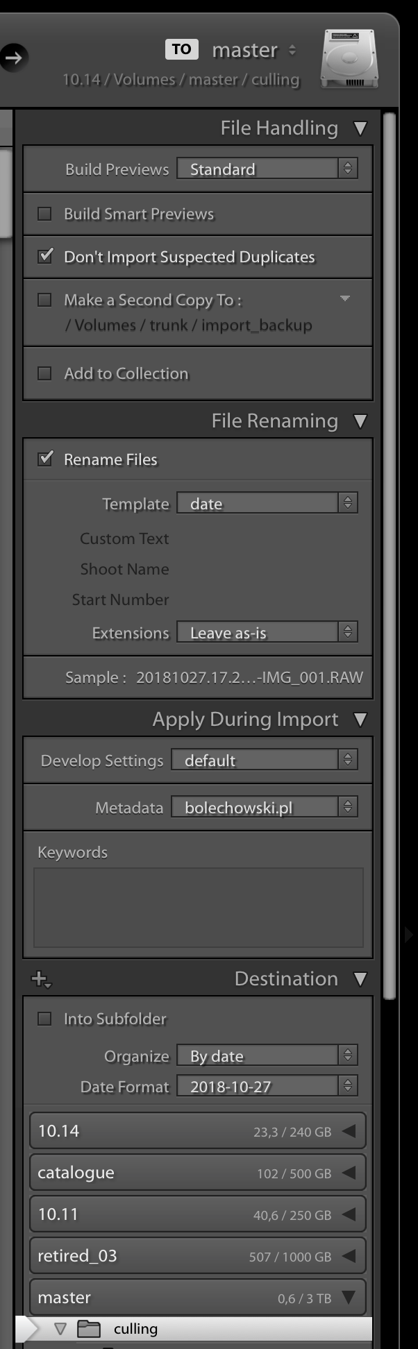Expand the retired_03 volume arrow
This screenshot has width=418, height=1349.
[x=349, y=1256]
